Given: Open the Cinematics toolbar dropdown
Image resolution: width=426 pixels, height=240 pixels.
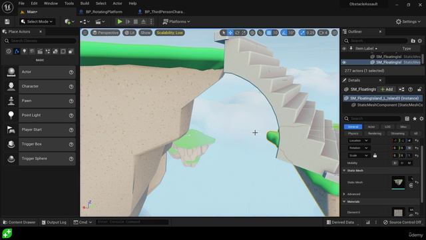Looking at the screenshot, I should pyautogui.click(x=100, y=21).
